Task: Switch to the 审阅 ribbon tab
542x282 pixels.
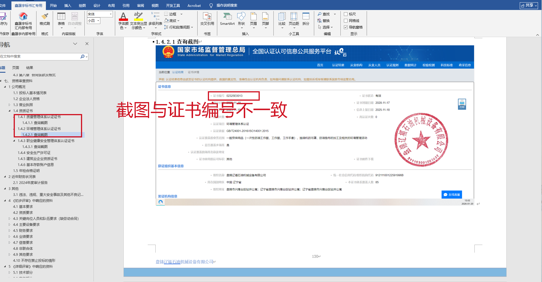Action: coord(141,5)
